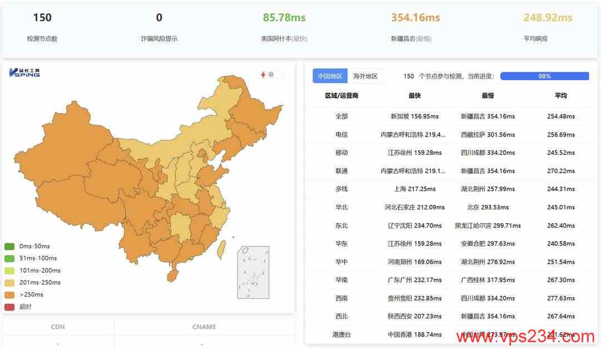Click the 电信 row label

(342, 135)
